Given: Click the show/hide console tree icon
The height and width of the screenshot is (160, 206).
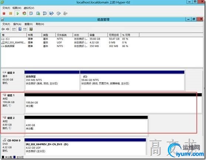Looking at the screenshot, I should [x=14, y=29].
